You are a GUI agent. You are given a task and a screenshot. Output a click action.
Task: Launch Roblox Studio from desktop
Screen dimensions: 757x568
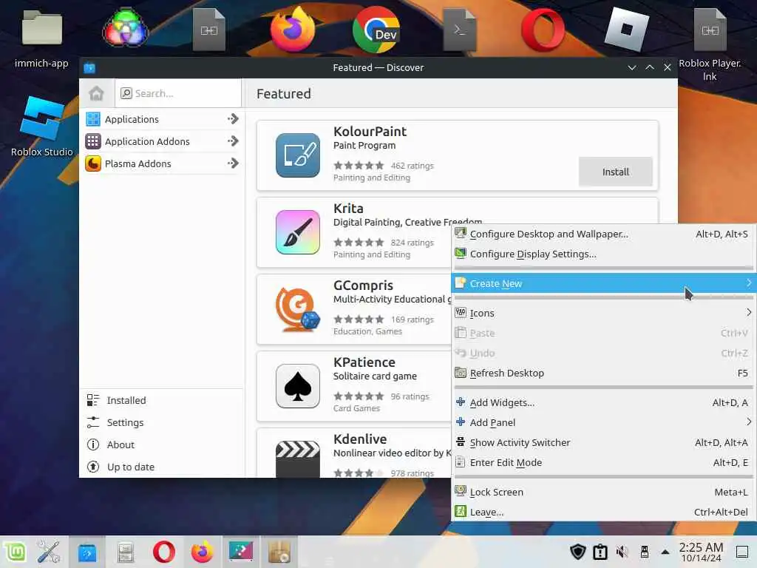pos(41,126)
